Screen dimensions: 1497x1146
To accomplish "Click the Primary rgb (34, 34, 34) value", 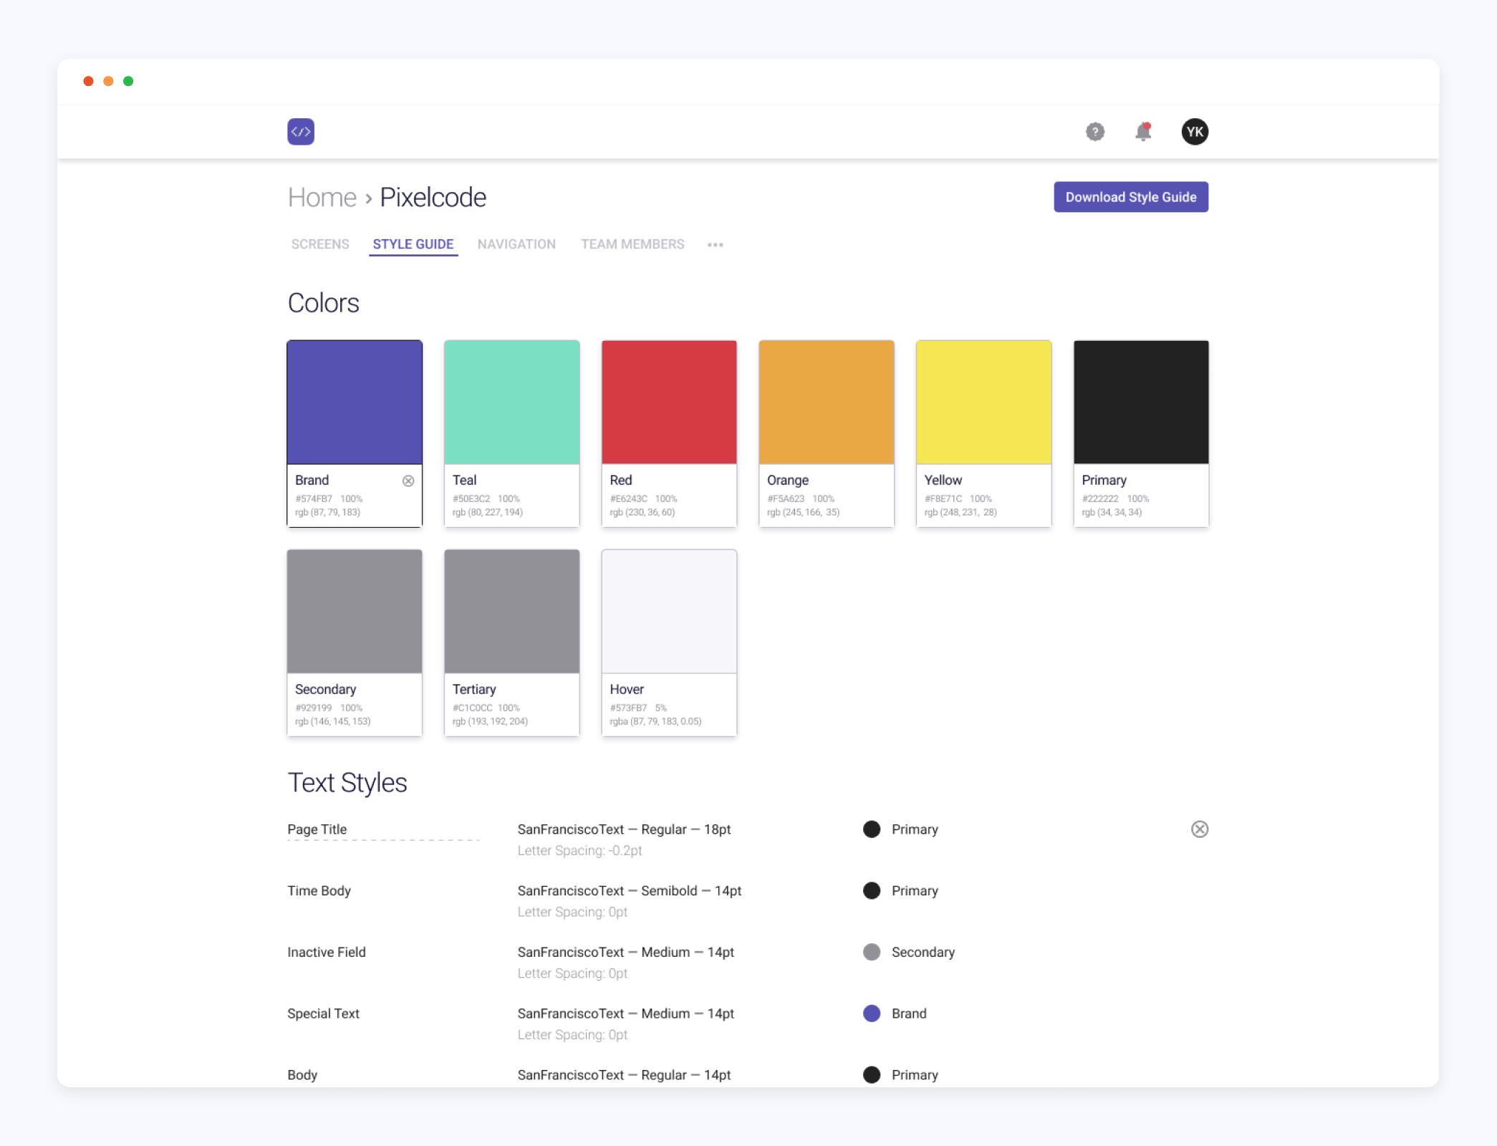I will pyautogui.click(x=1112, y=512).
